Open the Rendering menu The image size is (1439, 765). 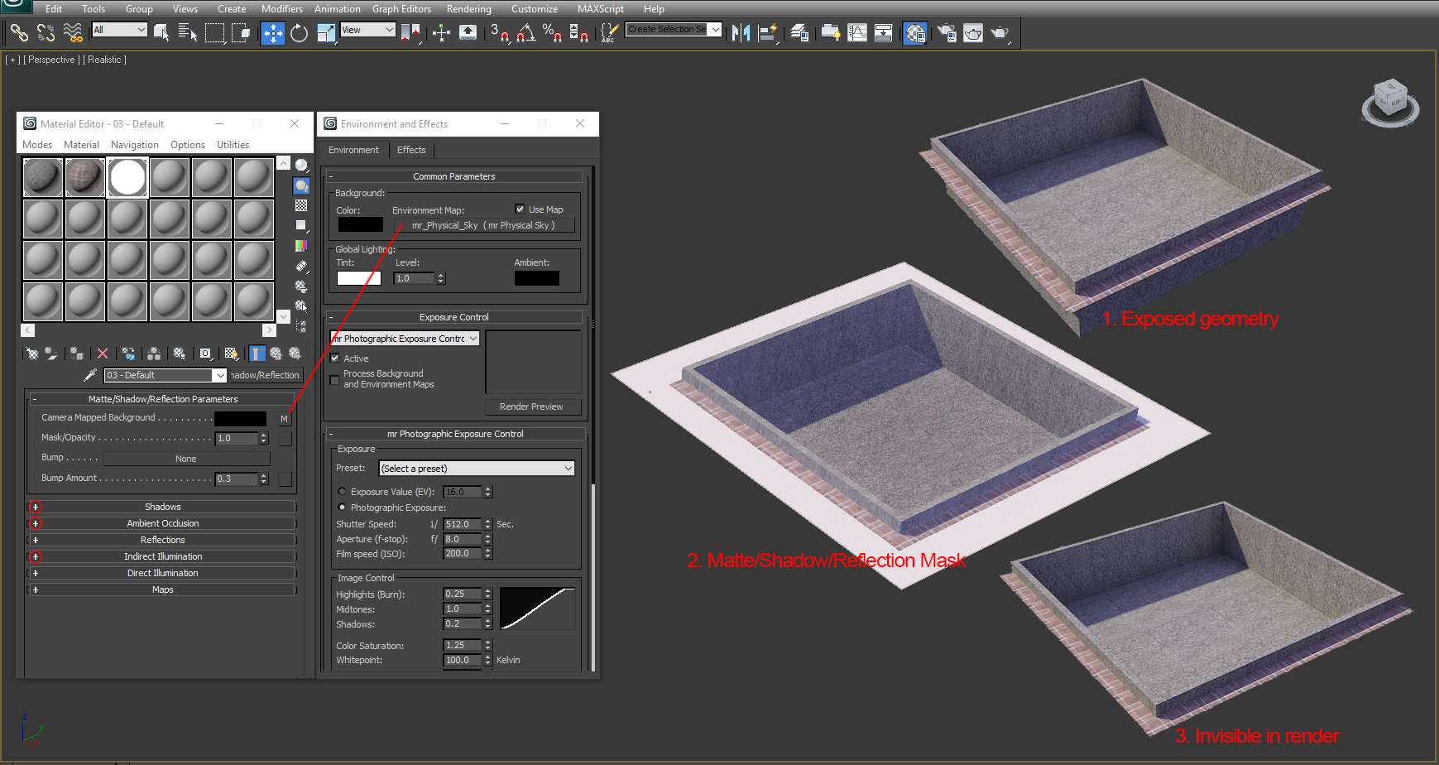[x=468, y=9]
